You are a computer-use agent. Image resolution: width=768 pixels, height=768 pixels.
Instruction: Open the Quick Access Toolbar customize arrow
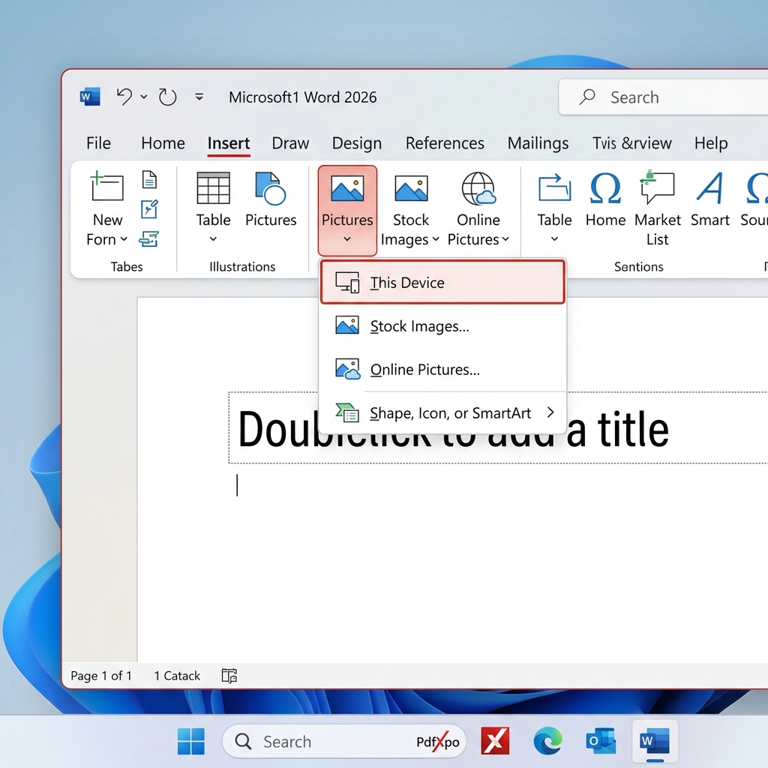click(199, 97)
